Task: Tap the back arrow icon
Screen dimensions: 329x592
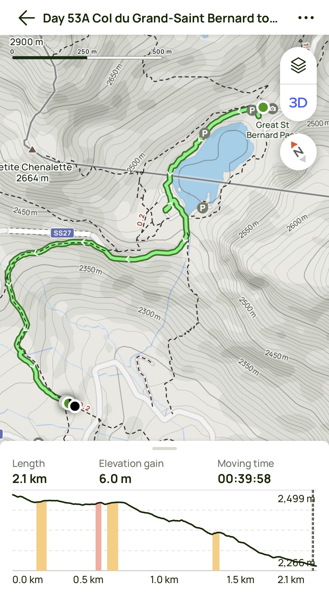Action: [27, 18]
